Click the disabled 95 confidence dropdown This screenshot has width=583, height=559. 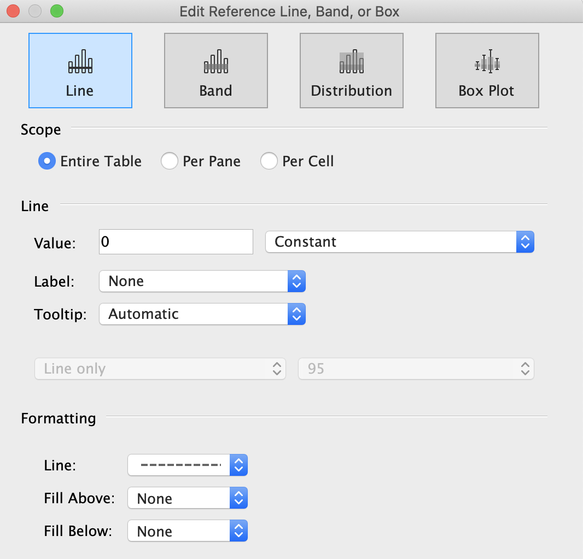click(416, 369)
